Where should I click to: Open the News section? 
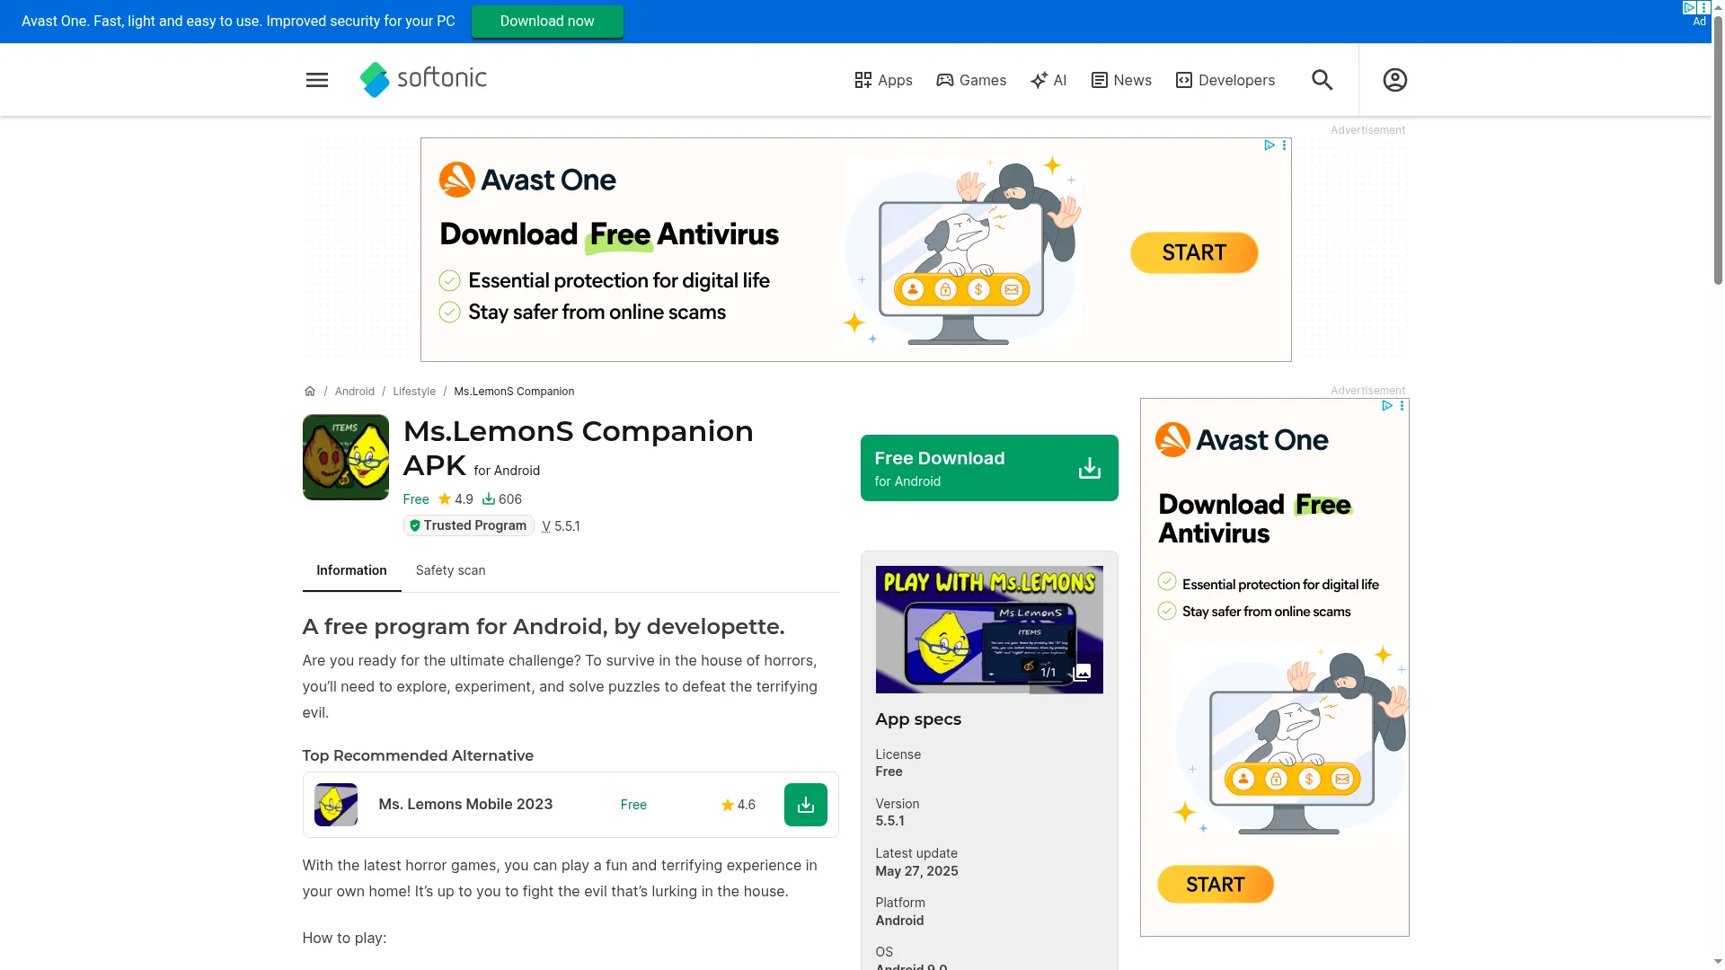1121,80
